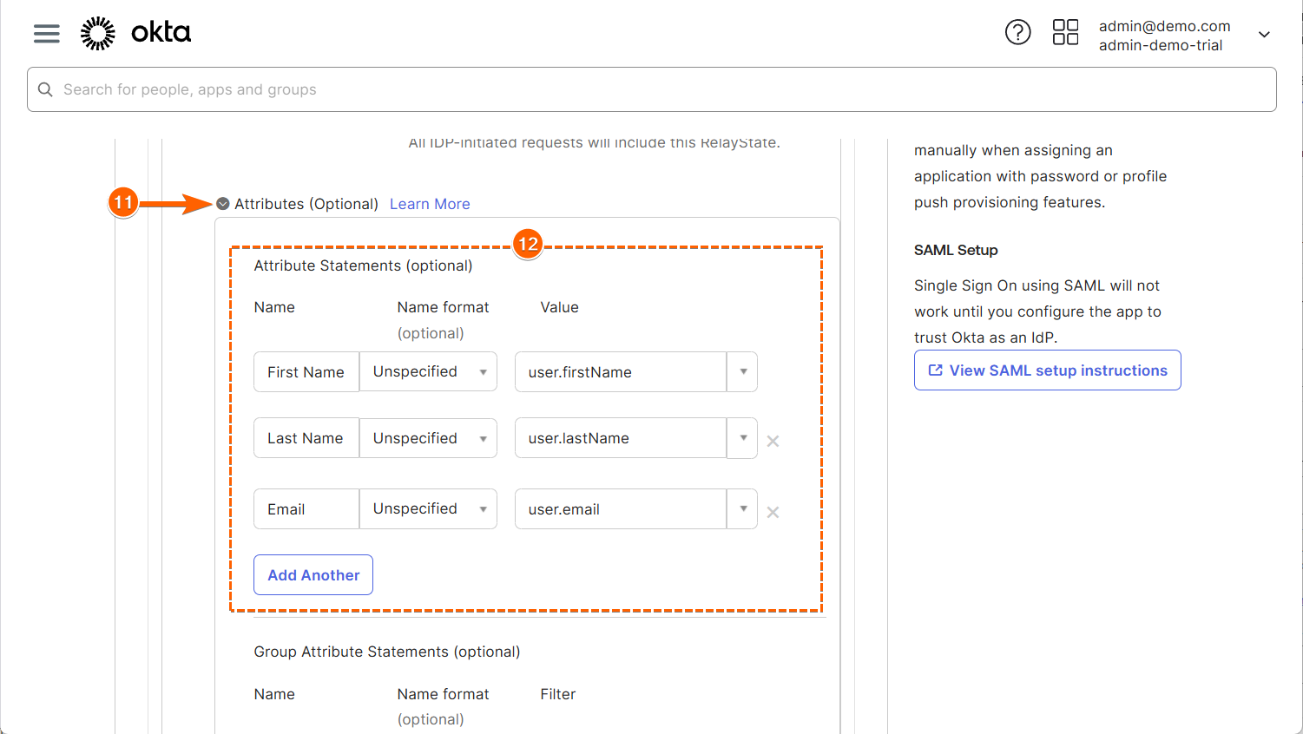1303x734 pixels.
Task: Click View SAML setup instructions
Action: click(x=1047, y=370)
